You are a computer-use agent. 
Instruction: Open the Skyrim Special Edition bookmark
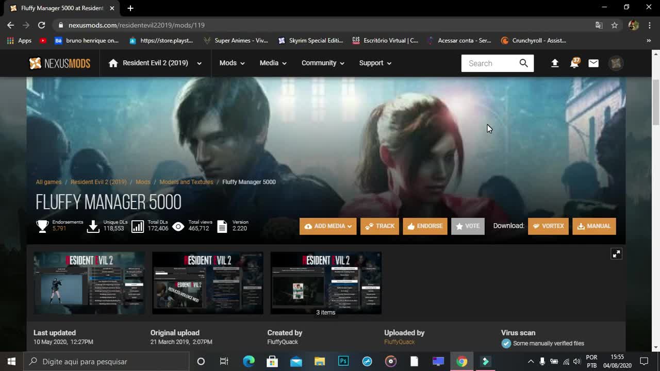click(x=310, y=40)
